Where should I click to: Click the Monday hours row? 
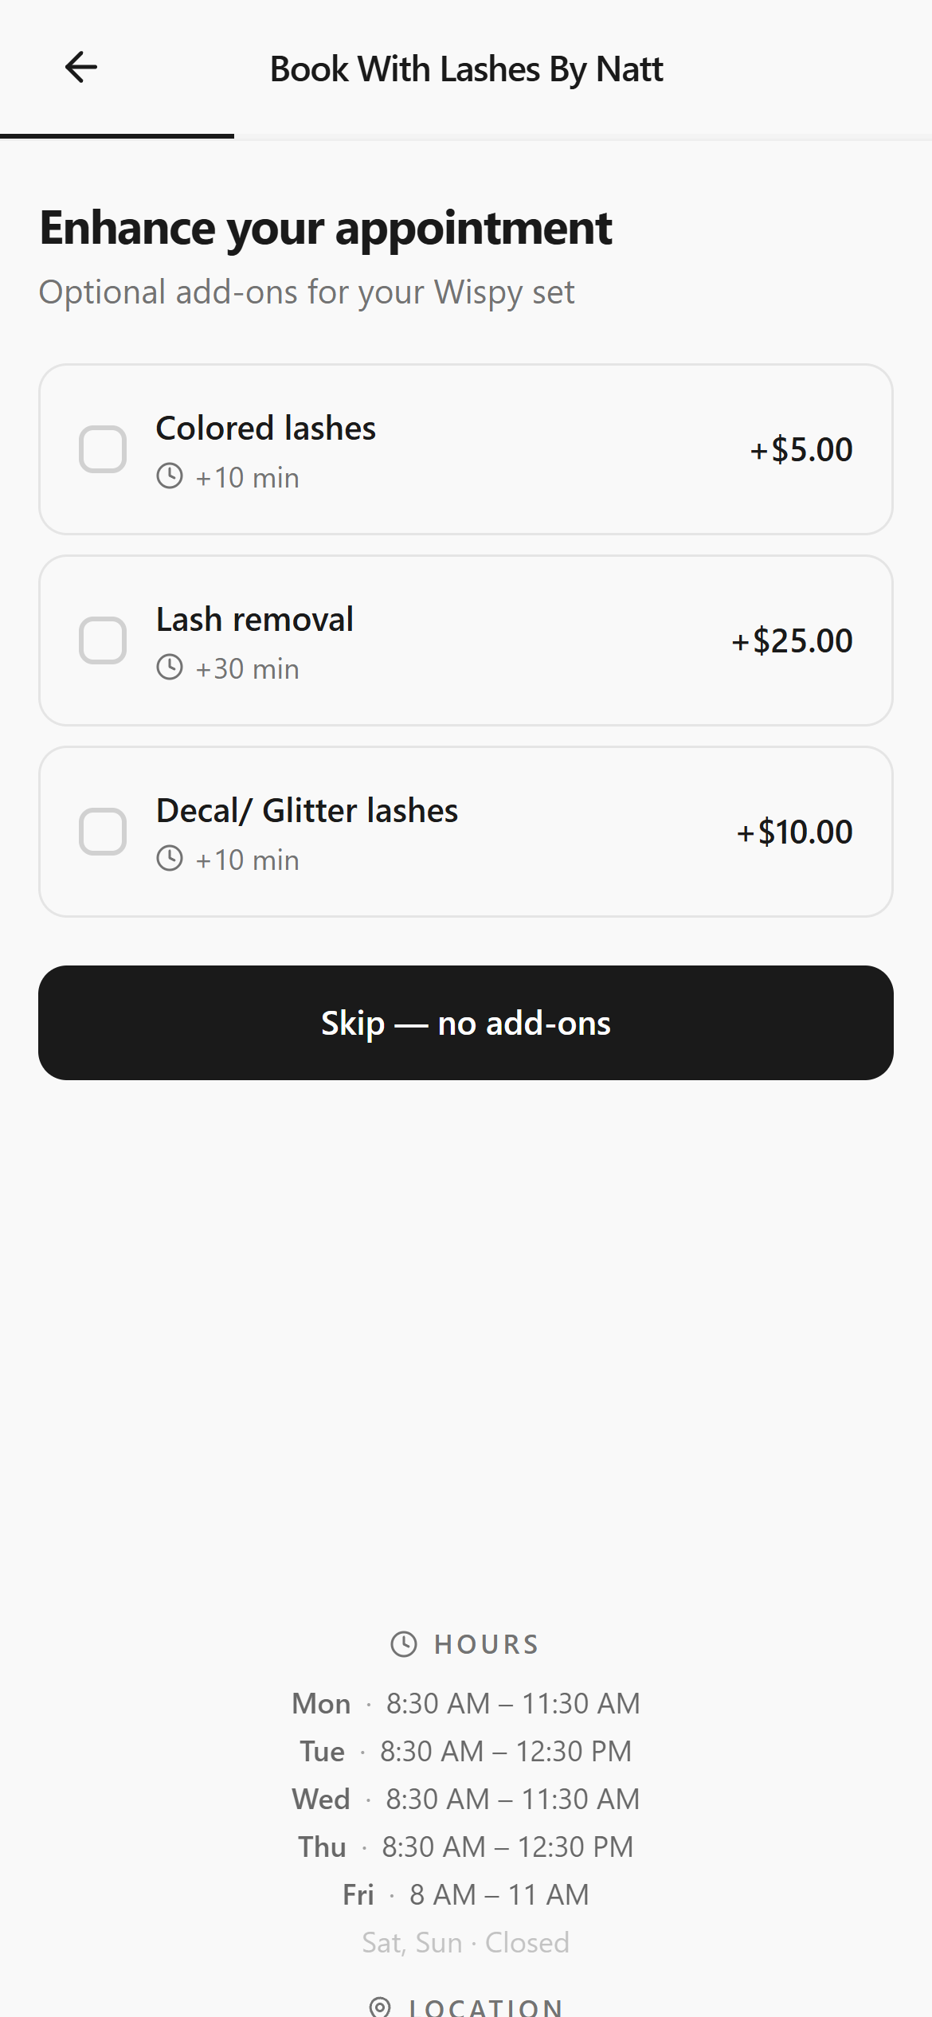pos(466,1703)
